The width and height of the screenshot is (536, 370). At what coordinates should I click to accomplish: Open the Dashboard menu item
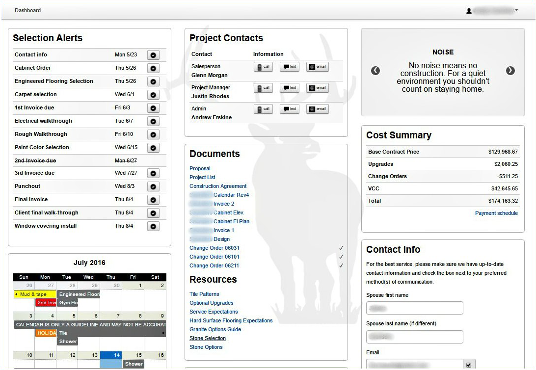[x=27, y=11]
